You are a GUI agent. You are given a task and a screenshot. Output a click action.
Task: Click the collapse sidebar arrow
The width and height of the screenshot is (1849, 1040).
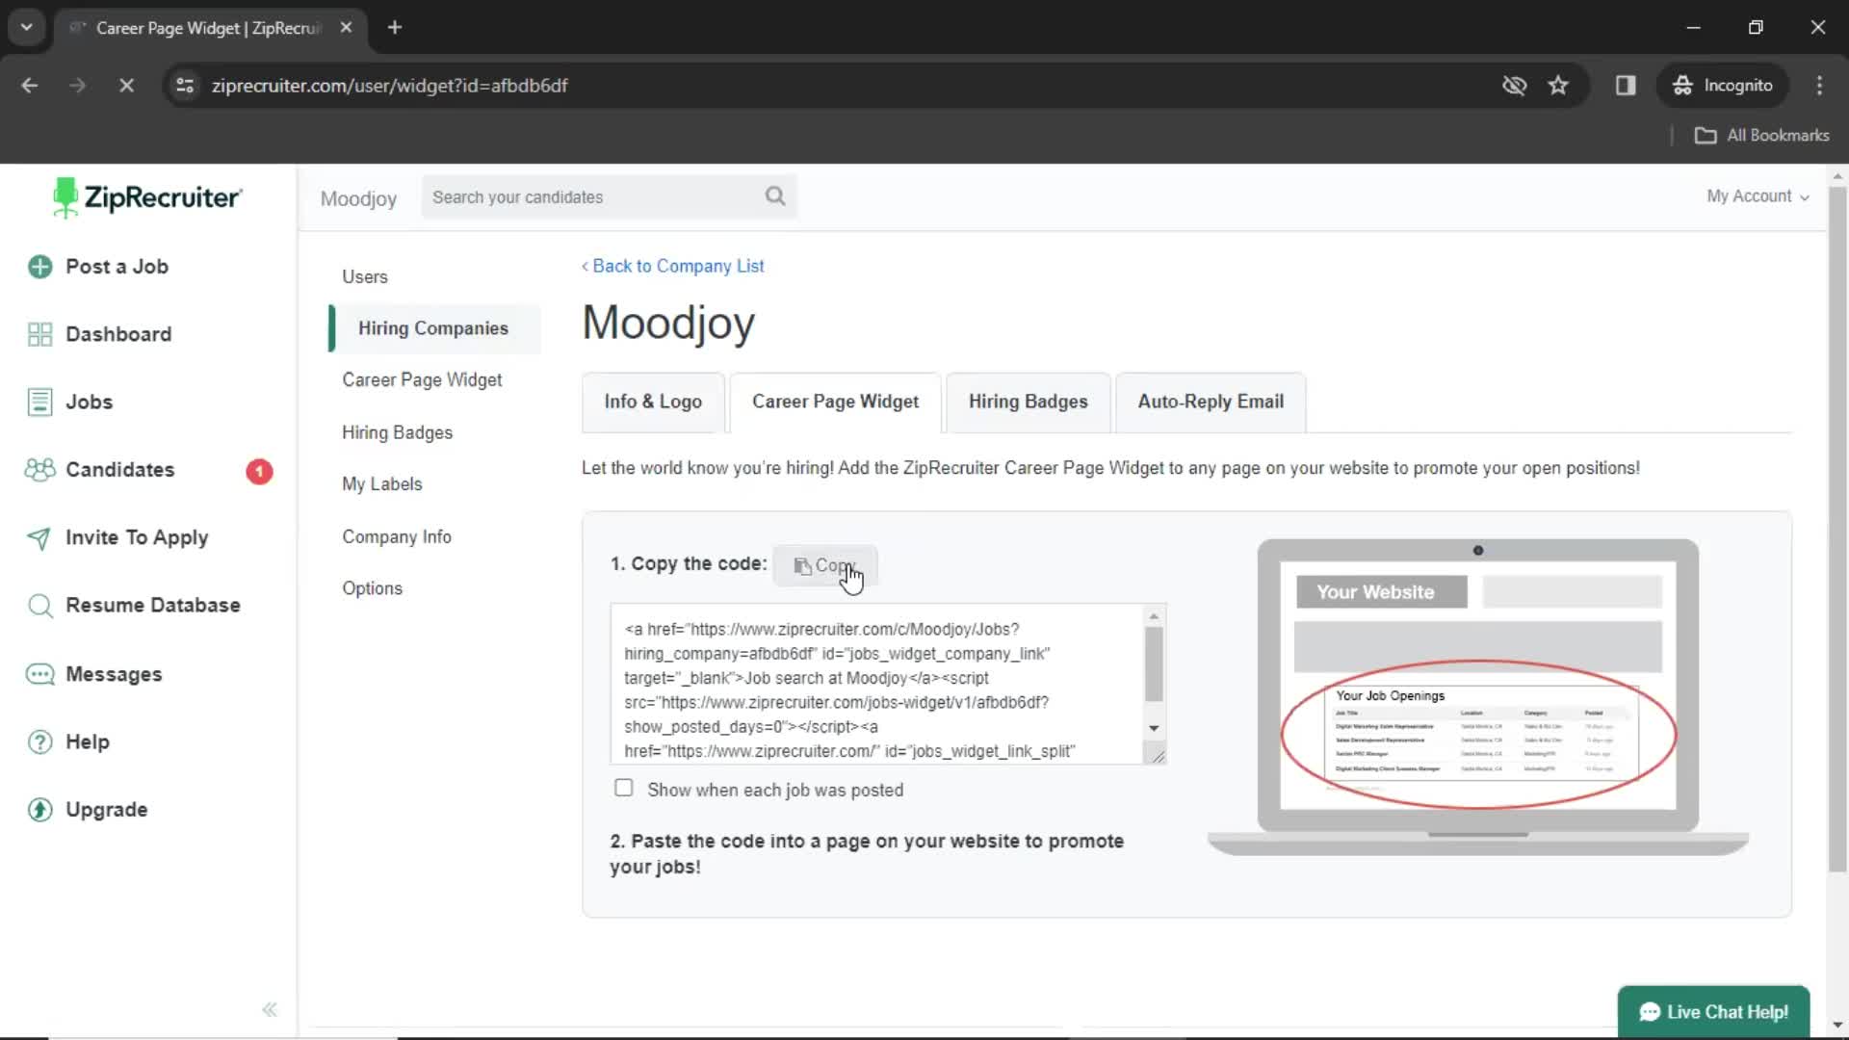click(271, 1008)
